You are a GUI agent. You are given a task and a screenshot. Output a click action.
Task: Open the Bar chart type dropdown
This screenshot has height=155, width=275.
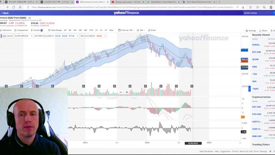coord(141,30)
